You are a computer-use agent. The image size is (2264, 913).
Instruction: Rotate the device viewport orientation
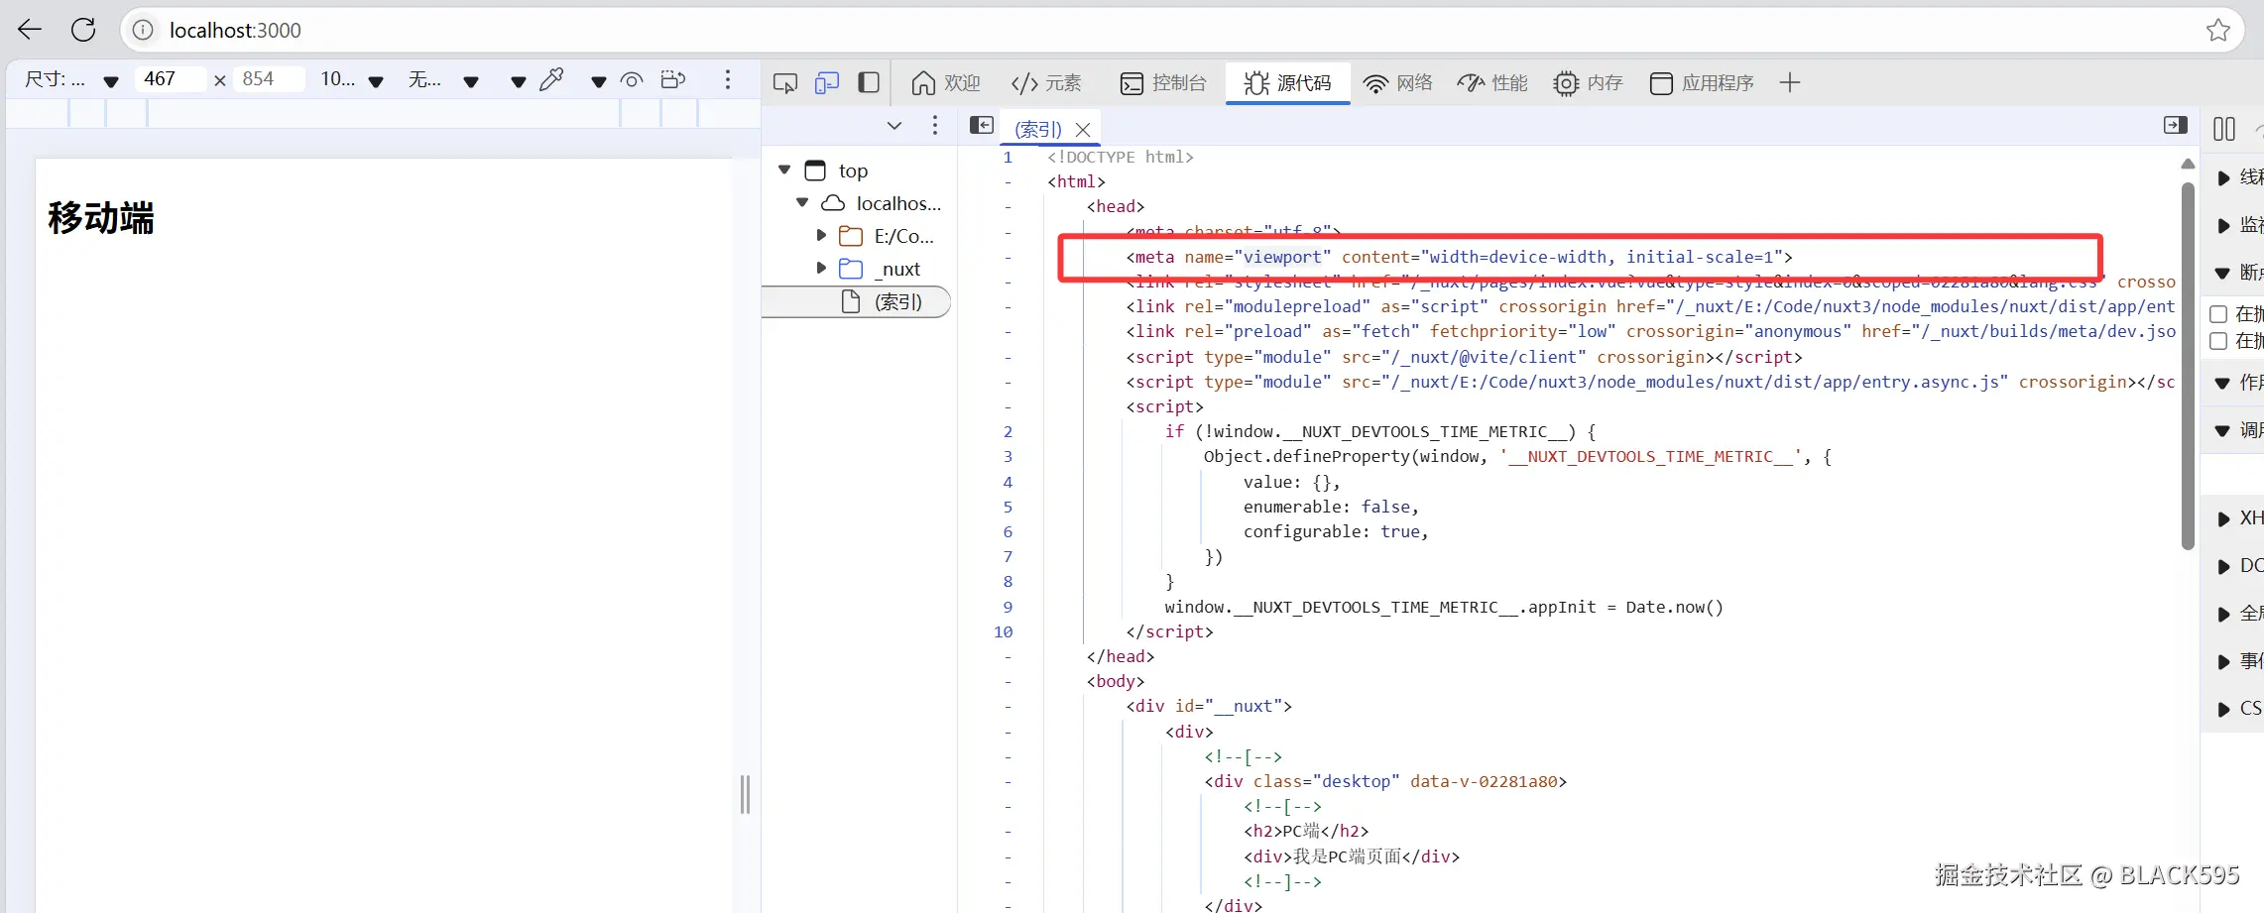pyautogui.click(x=673, y=79)
